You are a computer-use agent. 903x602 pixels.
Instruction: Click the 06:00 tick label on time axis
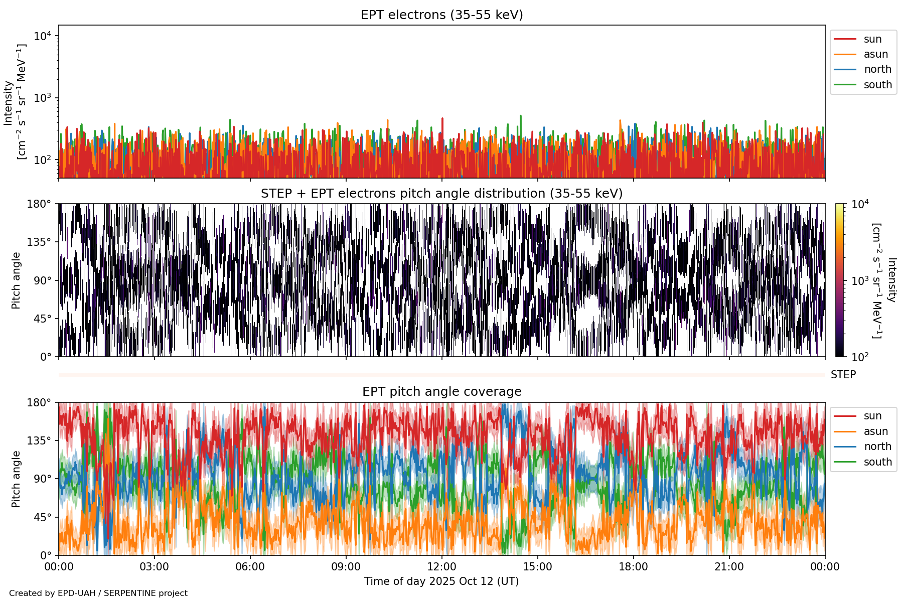click(250, 567)
